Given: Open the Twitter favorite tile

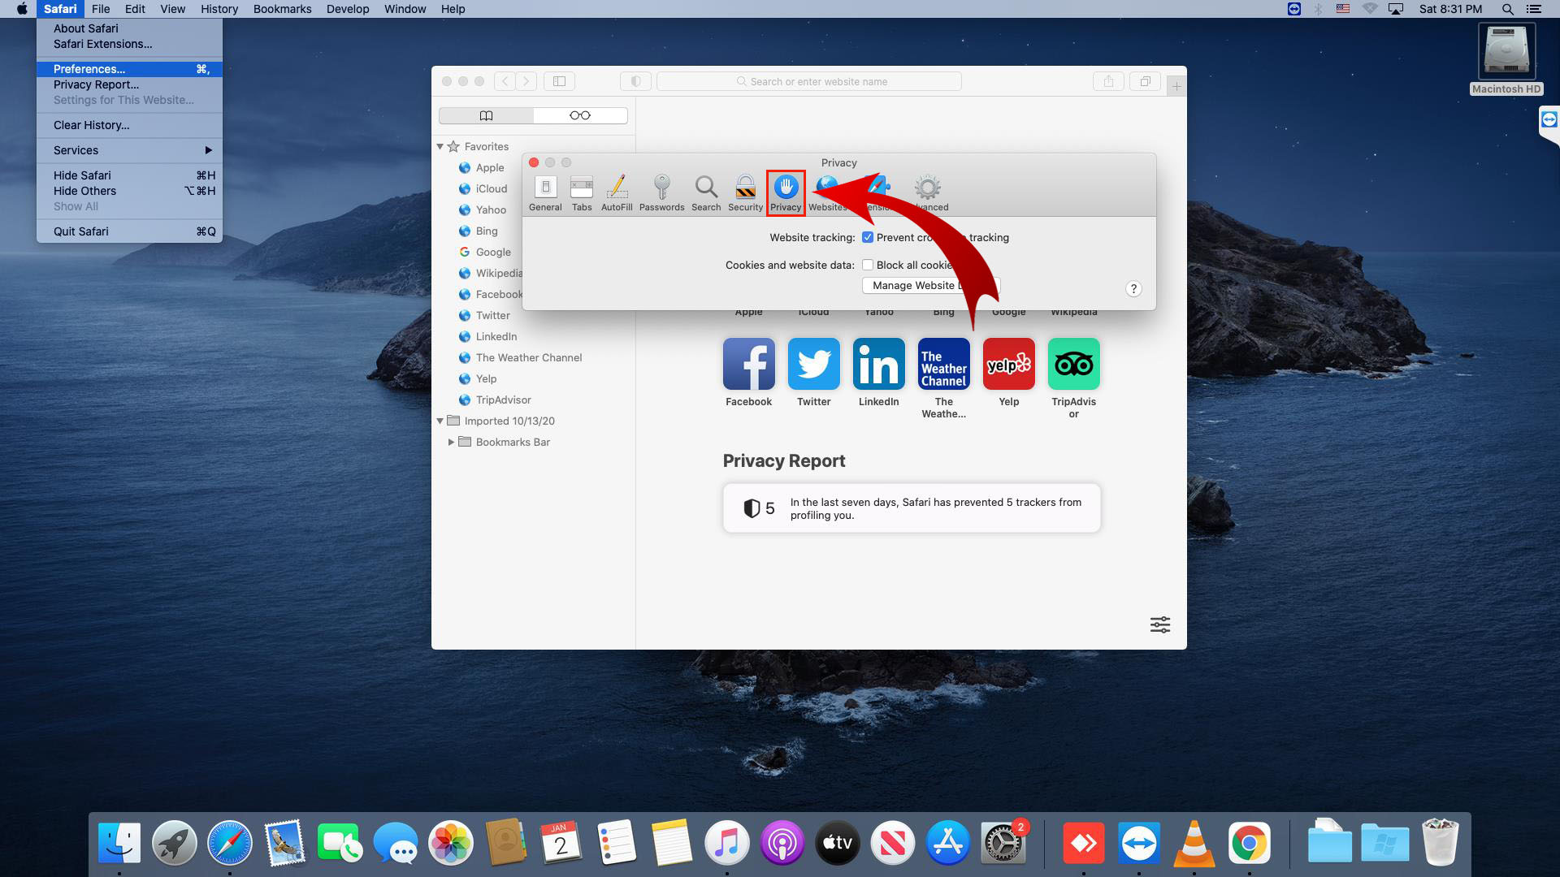Looking at the screenshot, I should tap(813, 365).
